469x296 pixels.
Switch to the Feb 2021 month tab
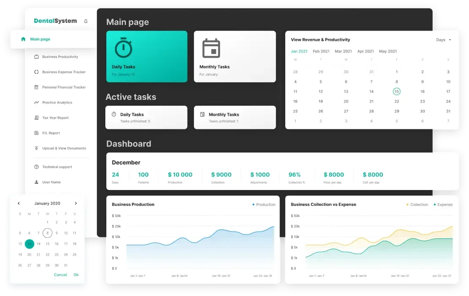321,51
